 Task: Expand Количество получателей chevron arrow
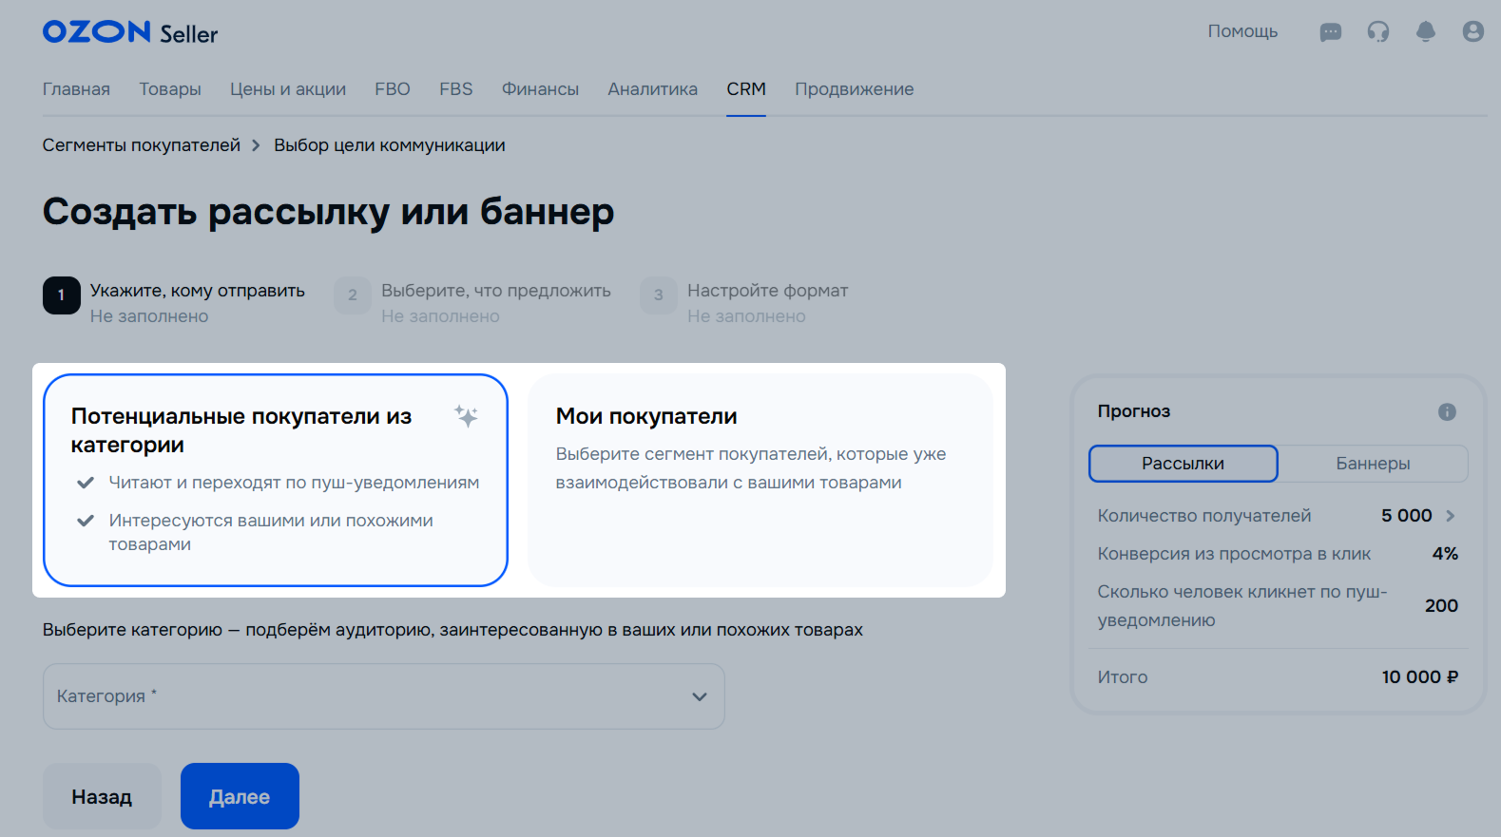pos(1450,516)
